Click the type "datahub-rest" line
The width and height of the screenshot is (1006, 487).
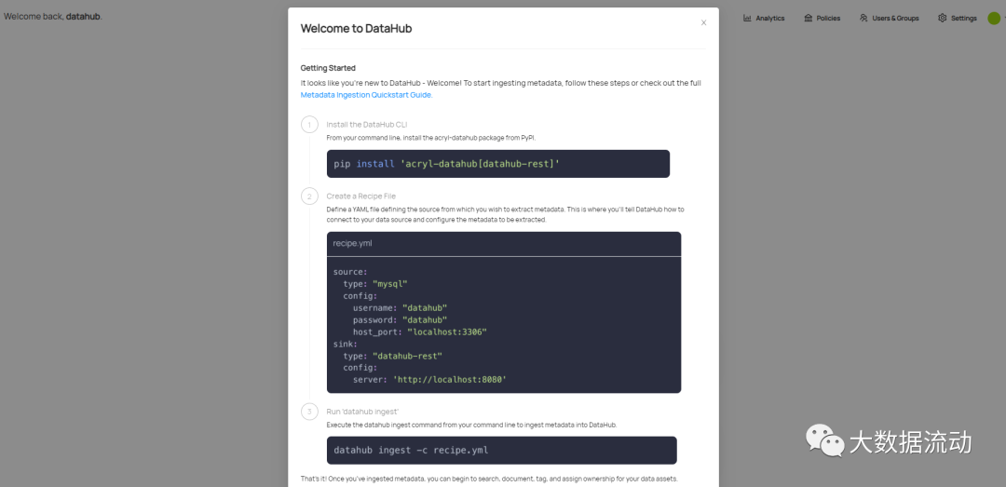[x=393, y=356]
